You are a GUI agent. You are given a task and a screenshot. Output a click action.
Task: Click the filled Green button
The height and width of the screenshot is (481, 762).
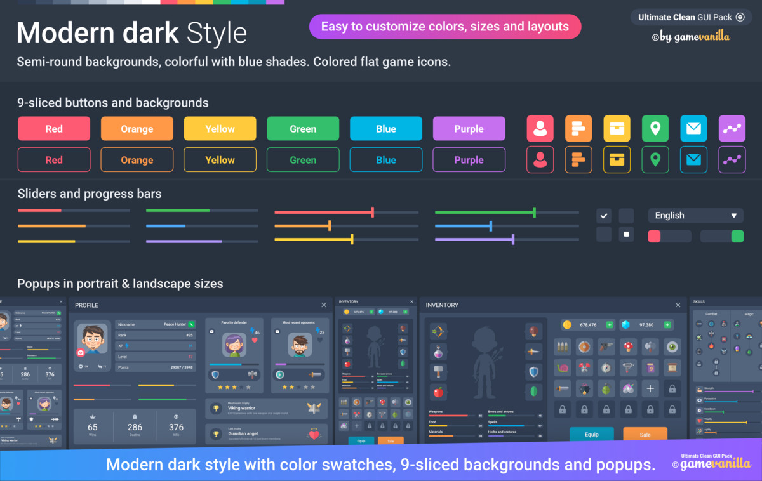pos(303,129)
